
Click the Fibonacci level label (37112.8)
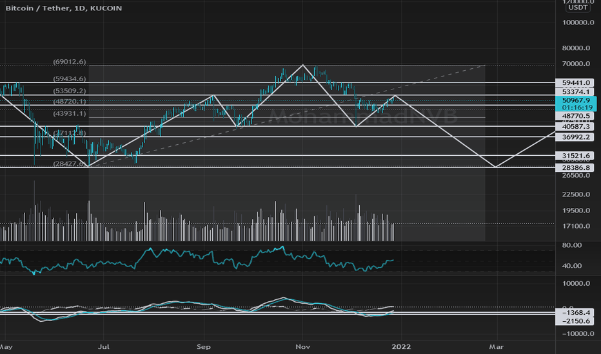70,133
